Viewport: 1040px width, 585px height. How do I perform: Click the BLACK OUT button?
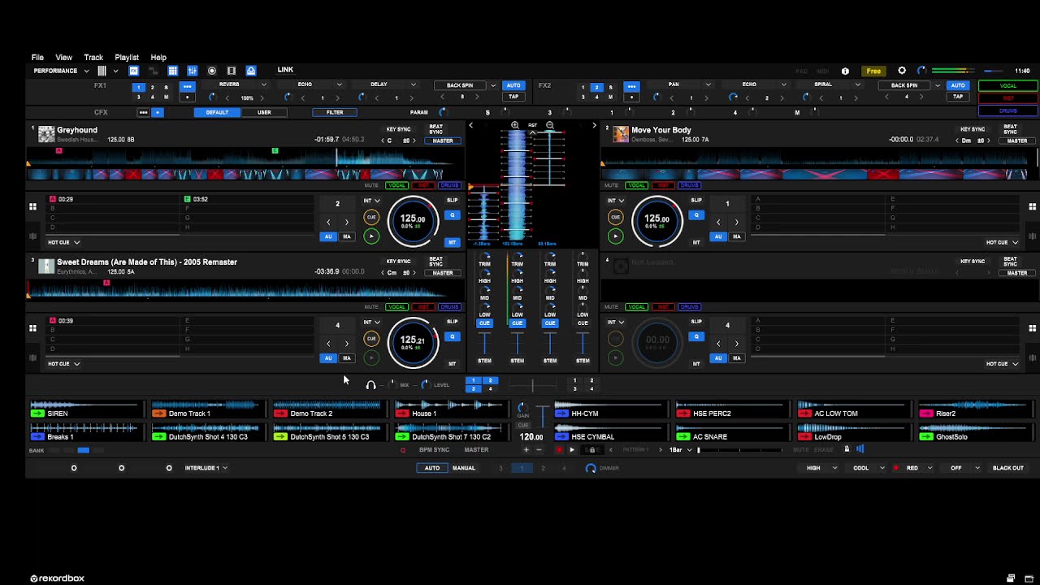point(1008,468)
